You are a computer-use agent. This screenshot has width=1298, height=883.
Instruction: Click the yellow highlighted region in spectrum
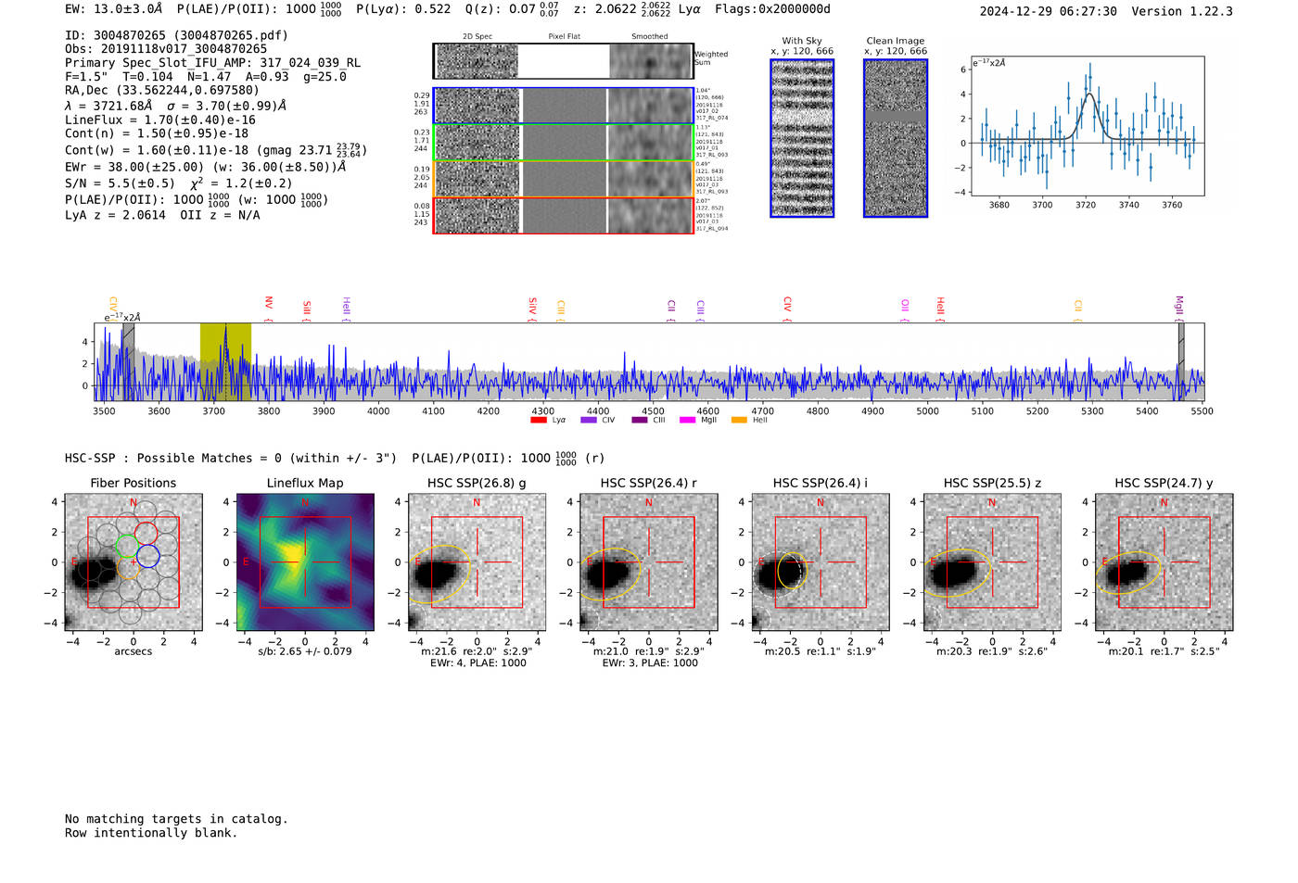225,361
